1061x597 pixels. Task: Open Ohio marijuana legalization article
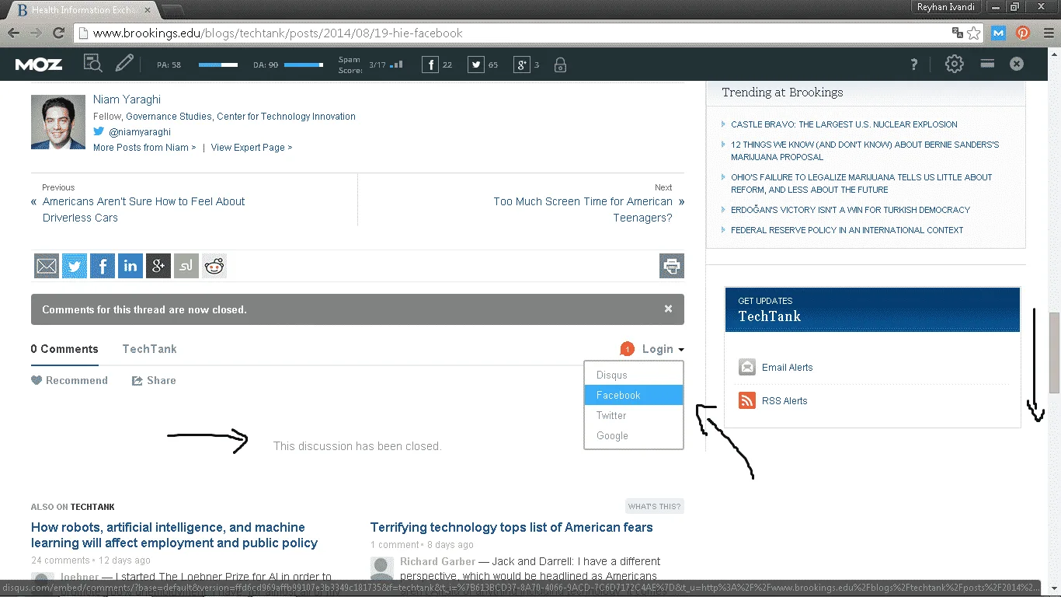point(861,183)
